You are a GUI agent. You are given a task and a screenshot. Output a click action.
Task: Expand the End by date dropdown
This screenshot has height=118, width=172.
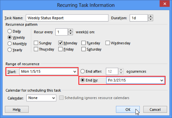162,80
